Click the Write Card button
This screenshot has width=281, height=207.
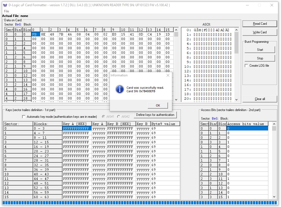coord(260,32)
